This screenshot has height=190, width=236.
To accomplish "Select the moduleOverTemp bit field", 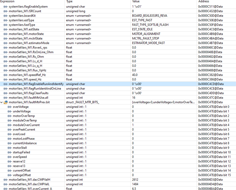I will 25,120.
